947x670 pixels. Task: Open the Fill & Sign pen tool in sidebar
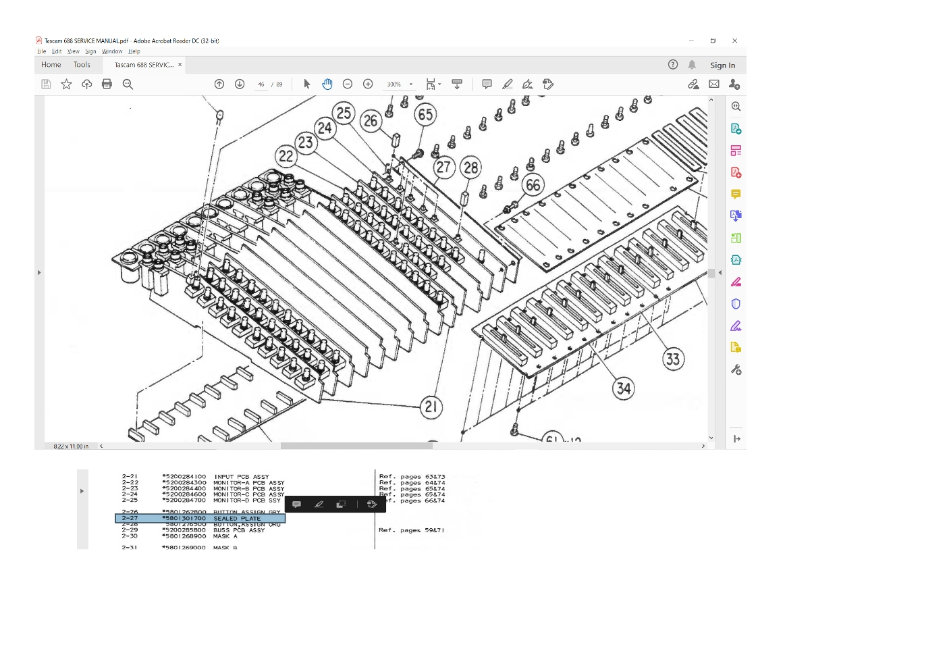(x=736, y=326)
